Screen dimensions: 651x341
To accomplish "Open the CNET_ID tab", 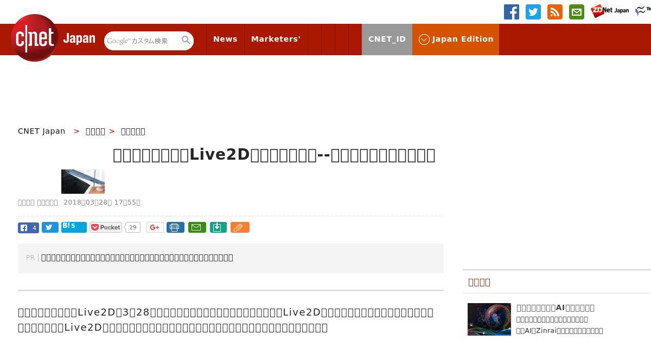I will click(387, 39).
